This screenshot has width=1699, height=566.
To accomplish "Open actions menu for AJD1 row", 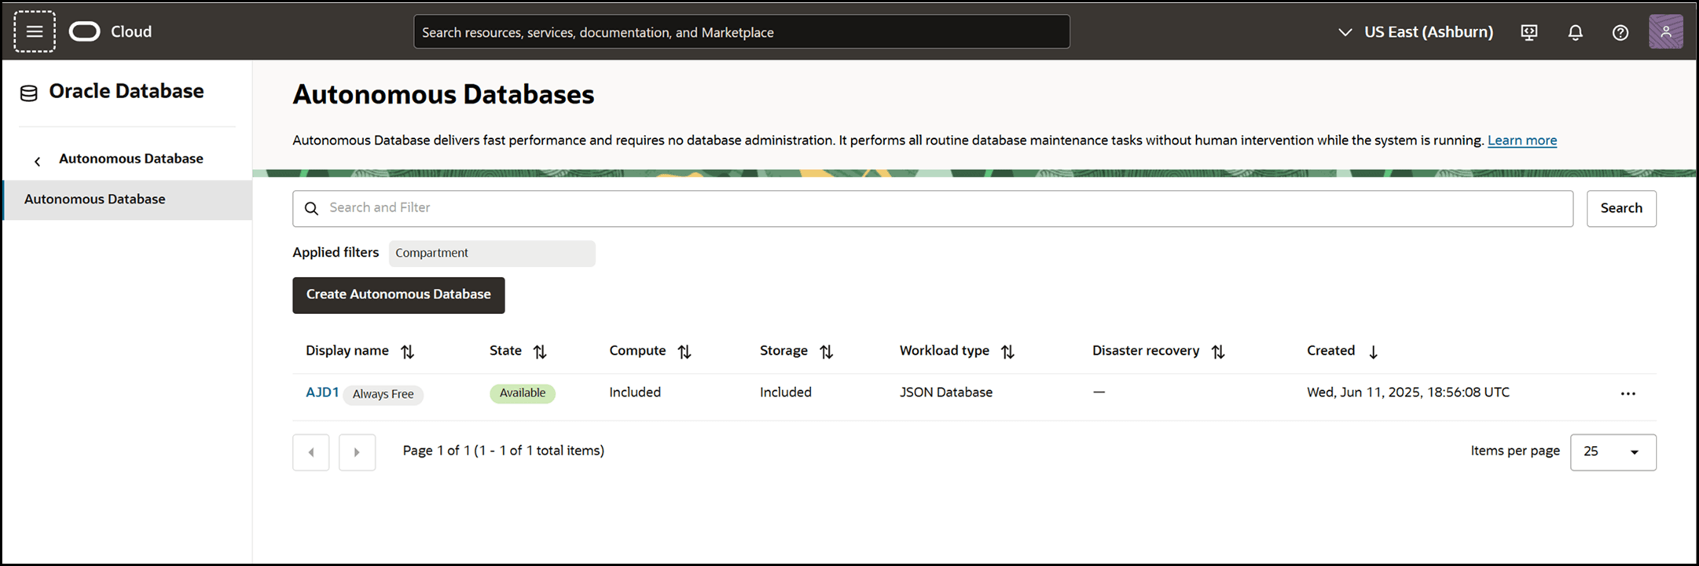I will click(1628, 393).
